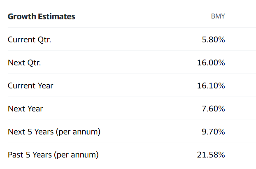Image resolution: width=256 pixels, height=169 pixels.
Task: Click the Next Qtr. row label
Action: tap(24, 63)
